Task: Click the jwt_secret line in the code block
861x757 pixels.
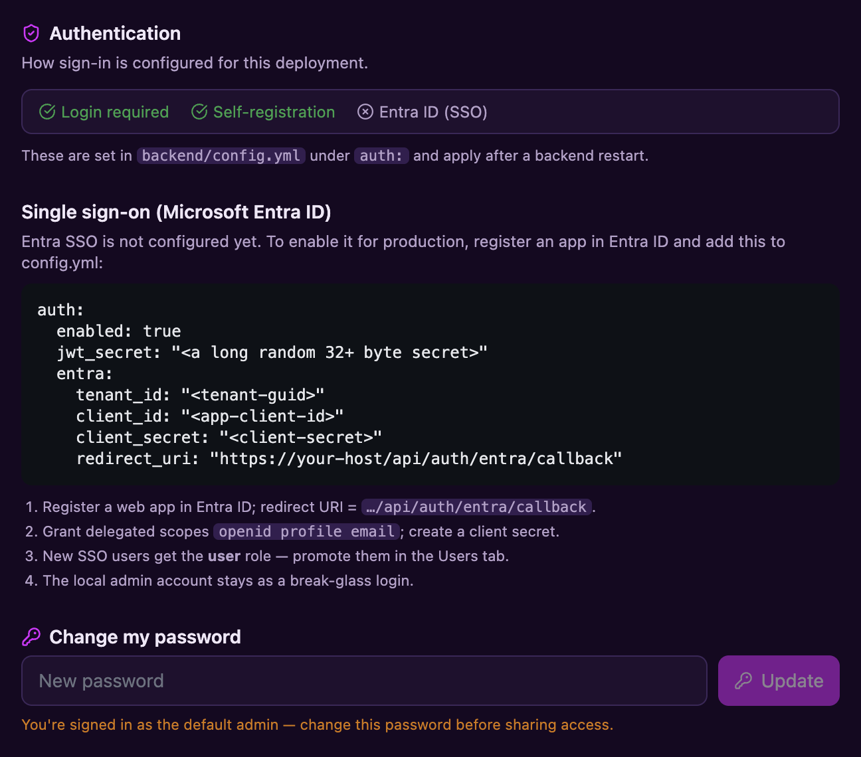Action: pyautogui.click(x=272, y=352)
